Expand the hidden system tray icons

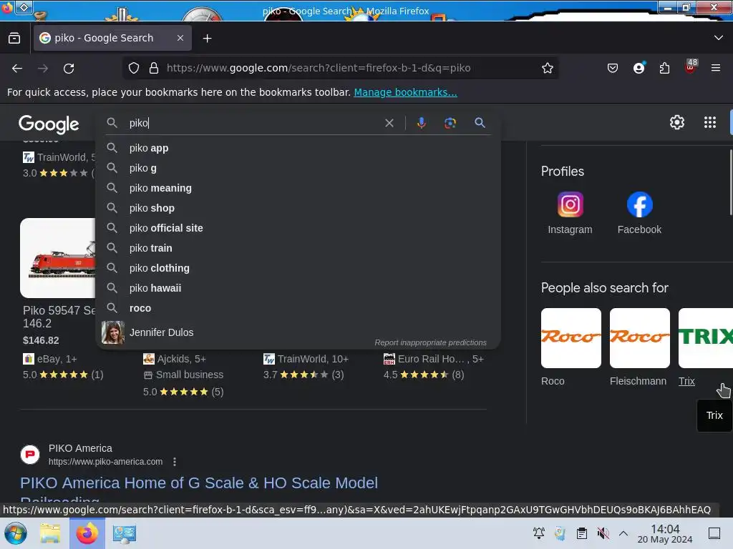[x=623, y=533]
